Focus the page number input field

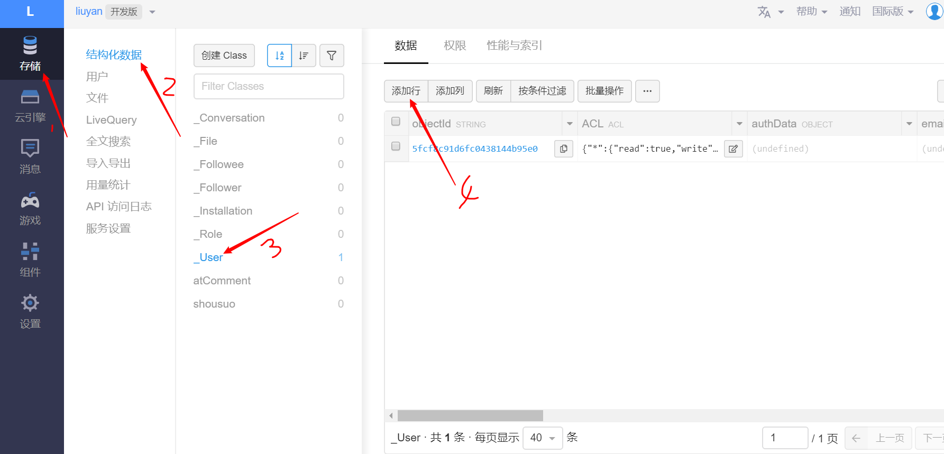(x=785, y=438)
